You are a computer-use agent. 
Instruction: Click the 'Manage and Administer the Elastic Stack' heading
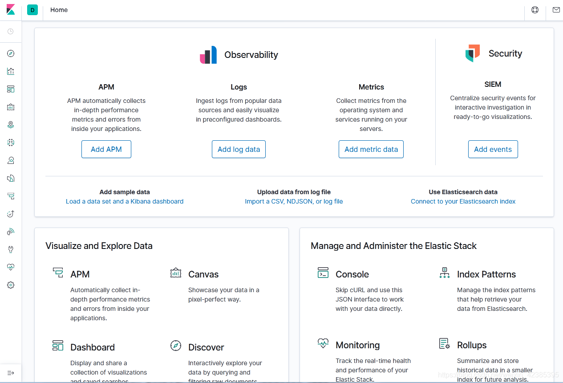click(x=393, y=246)
